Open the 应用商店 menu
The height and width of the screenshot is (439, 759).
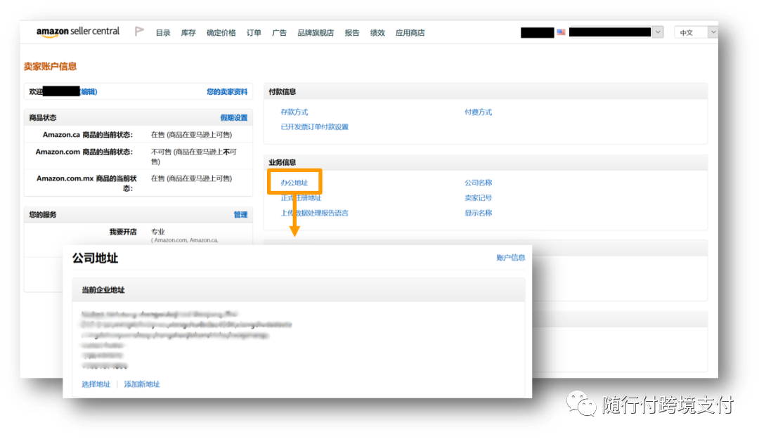[x=410, y=33]
